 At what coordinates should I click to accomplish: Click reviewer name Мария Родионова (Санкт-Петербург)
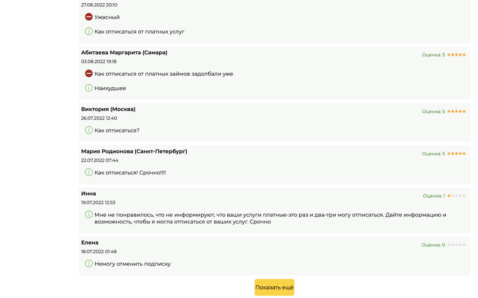[x=134, y=151]
